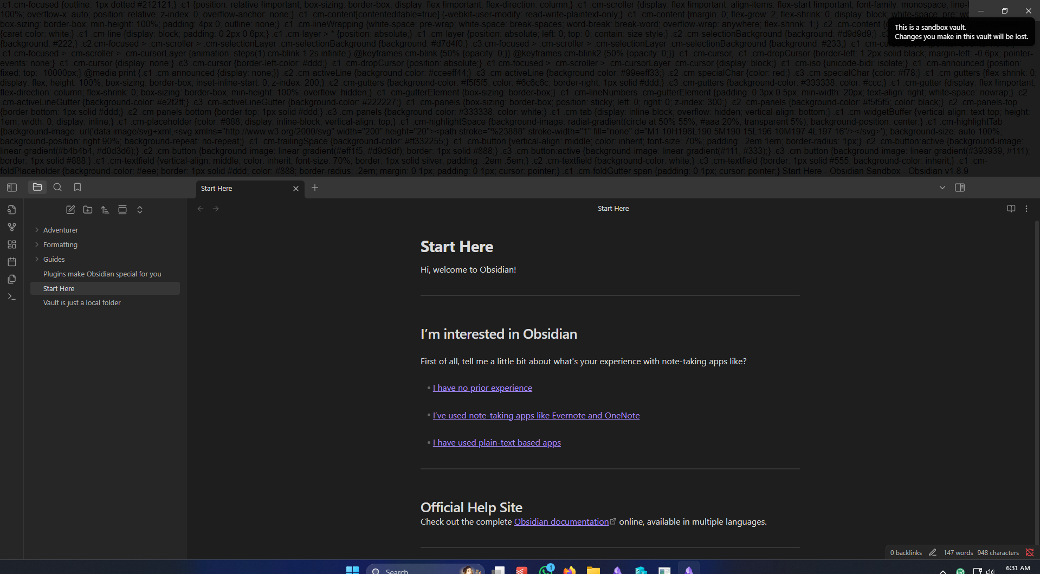The image size is (1040, 574).
Task: Create new canvas from ribbon
Action: click(12, 244)
